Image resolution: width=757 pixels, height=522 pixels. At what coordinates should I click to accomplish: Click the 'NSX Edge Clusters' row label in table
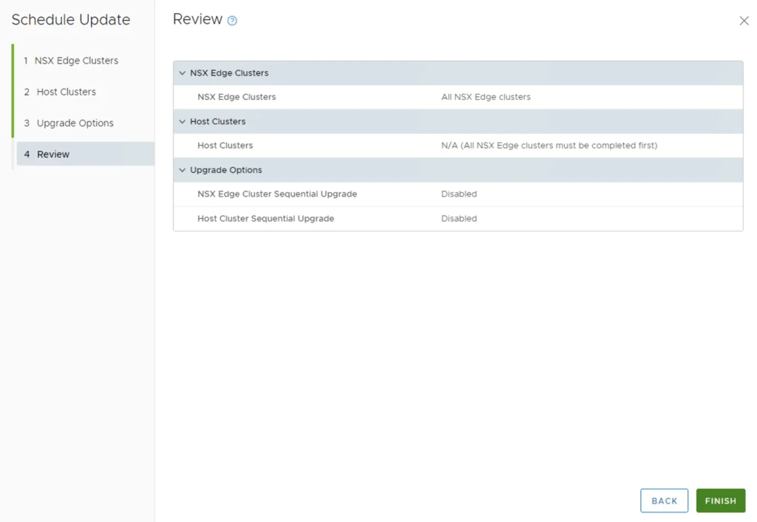237,97
